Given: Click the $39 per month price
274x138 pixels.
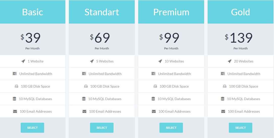Looking at the screenshot, I should 31,38.
